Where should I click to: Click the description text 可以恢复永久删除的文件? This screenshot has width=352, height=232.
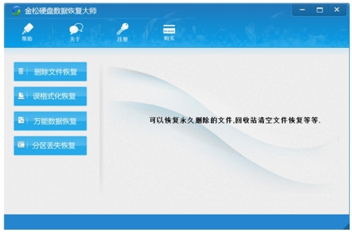point(191,120)
